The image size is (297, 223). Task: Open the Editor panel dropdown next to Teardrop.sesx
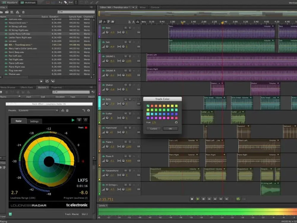coord(133,7)
